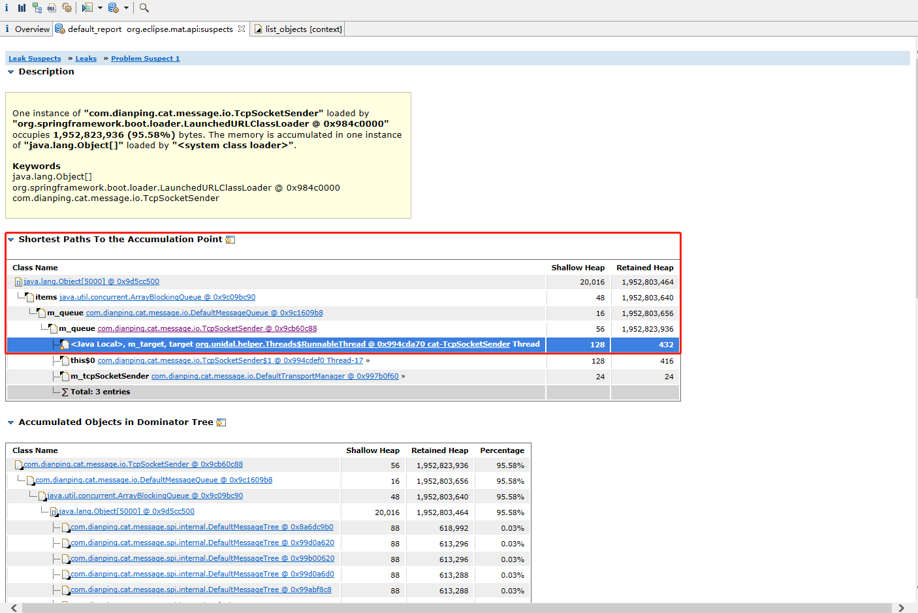Image resolution: width=918 pixels, height=613 pixels.
Task: Collapse the Description section
Action: point(10,72)
